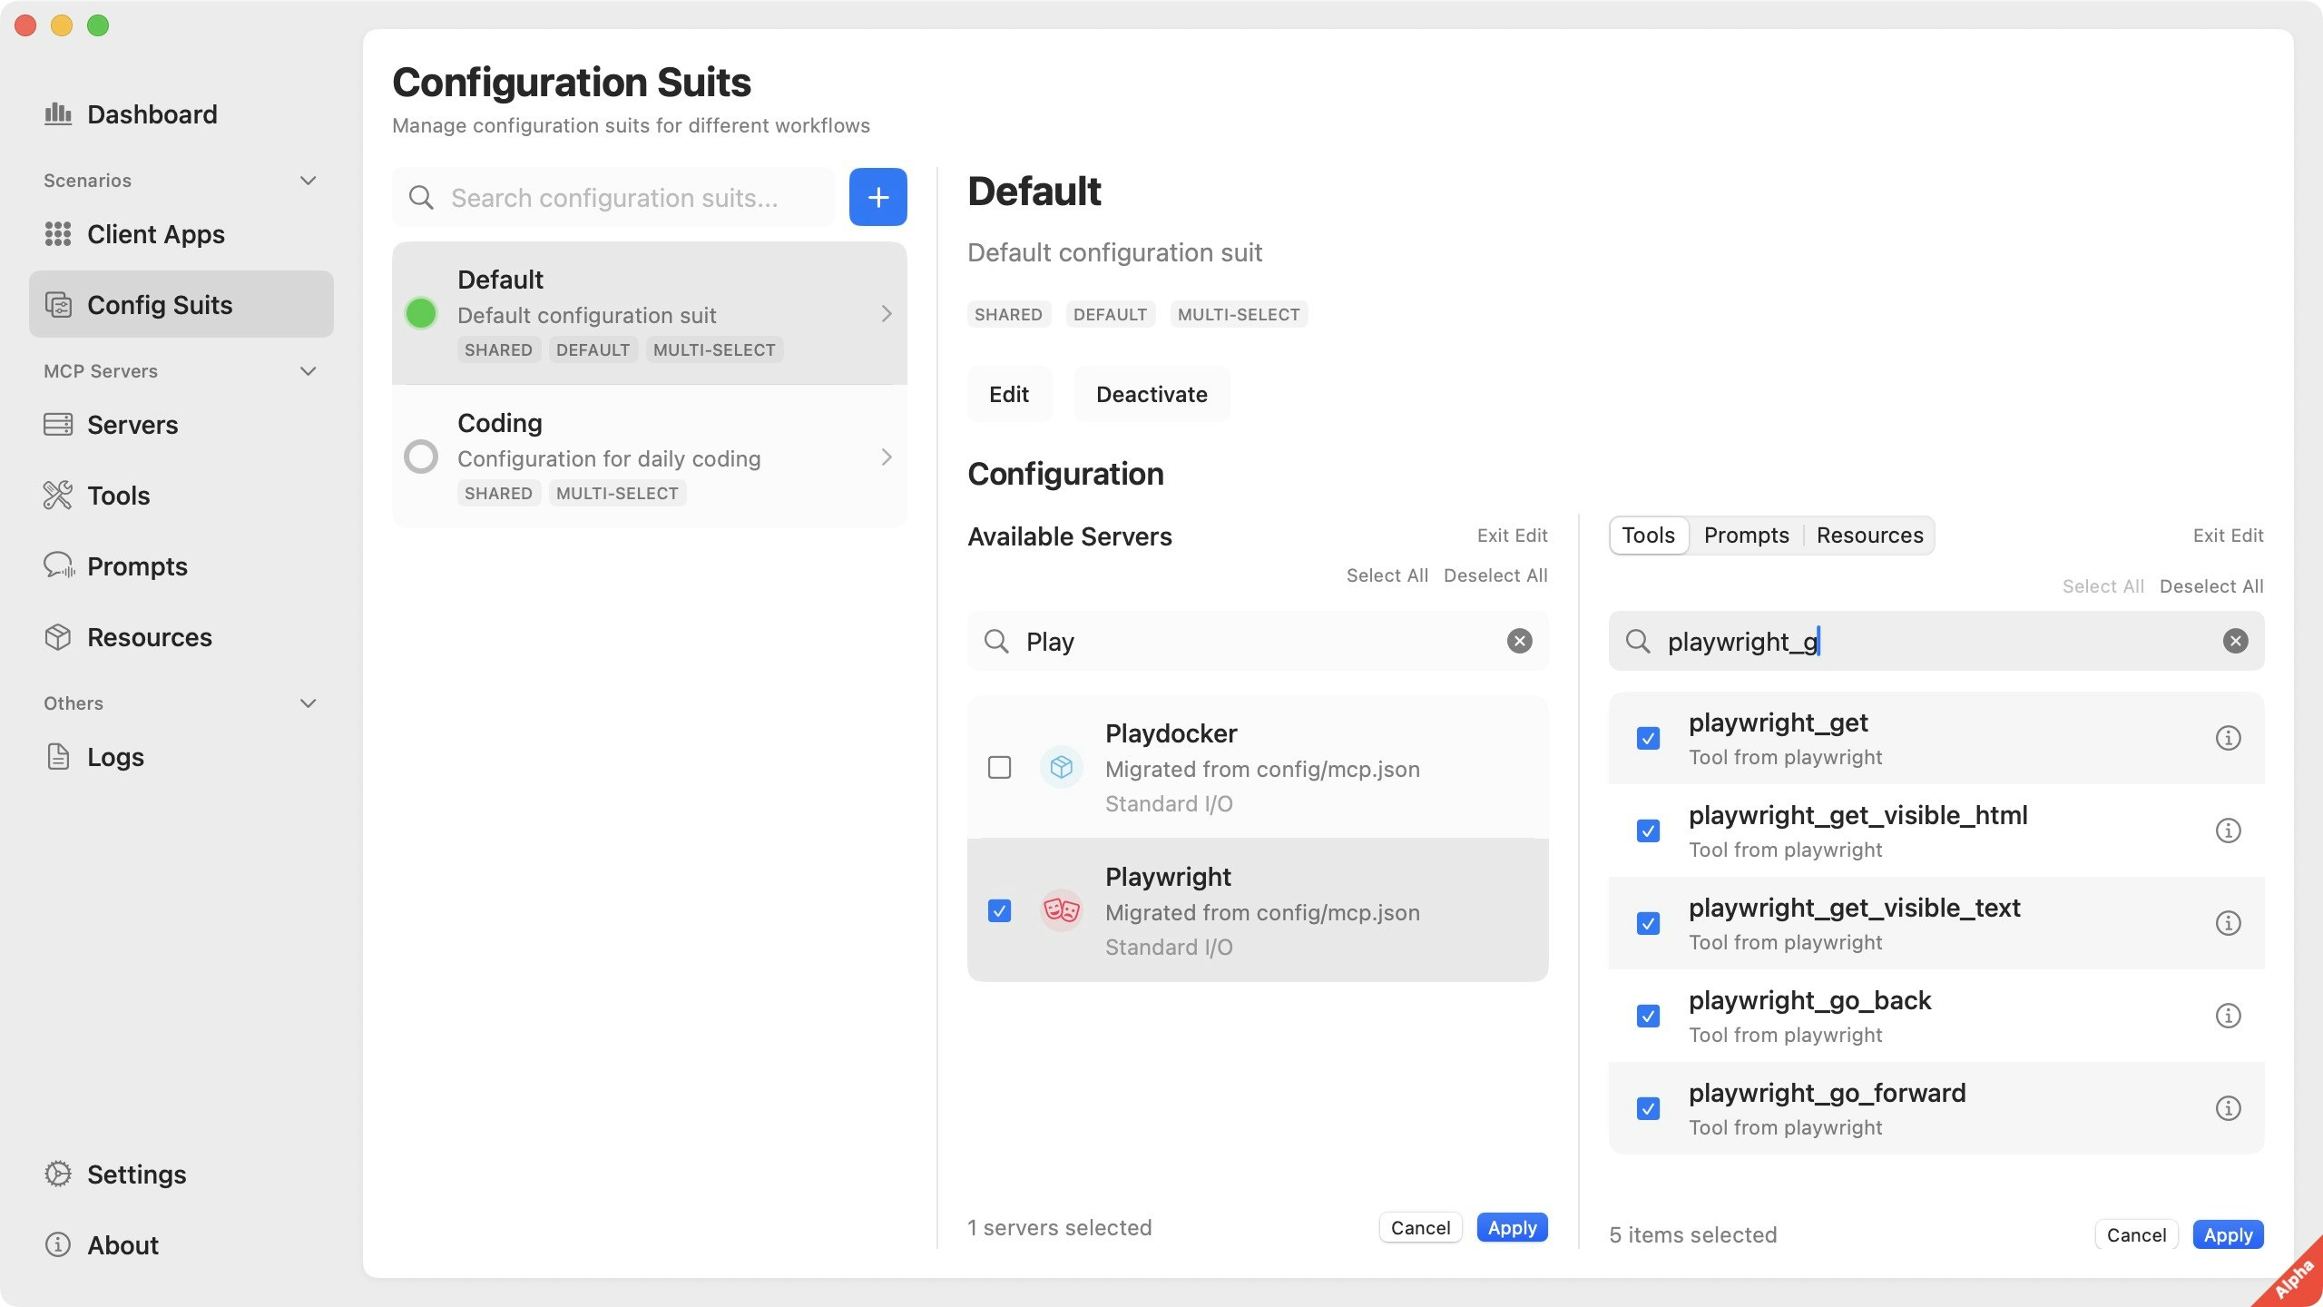This screenshot has width=2323, height=1307.
Task: Open Default suit details chevron
Action: (887, 314)
